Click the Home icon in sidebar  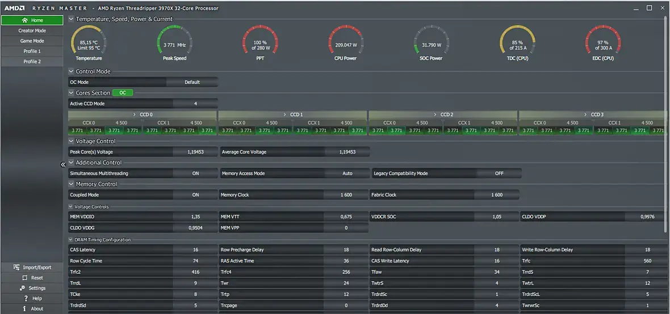(x=25, y=20)
